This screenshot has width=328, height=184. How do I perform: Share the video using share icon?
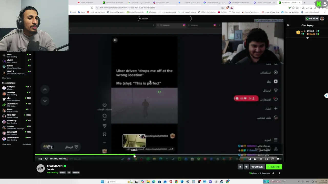coord(273,173)
